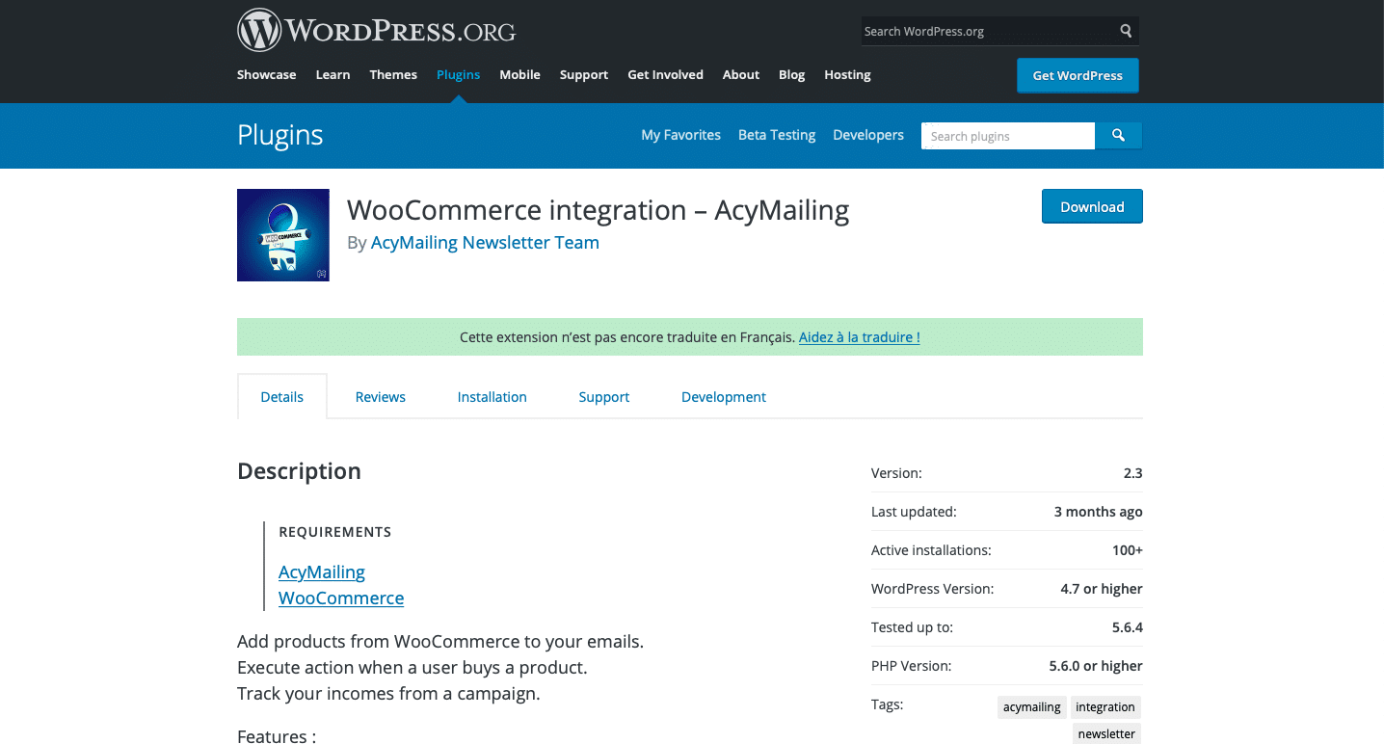Click the WordPress.org logo

point(377,30)
